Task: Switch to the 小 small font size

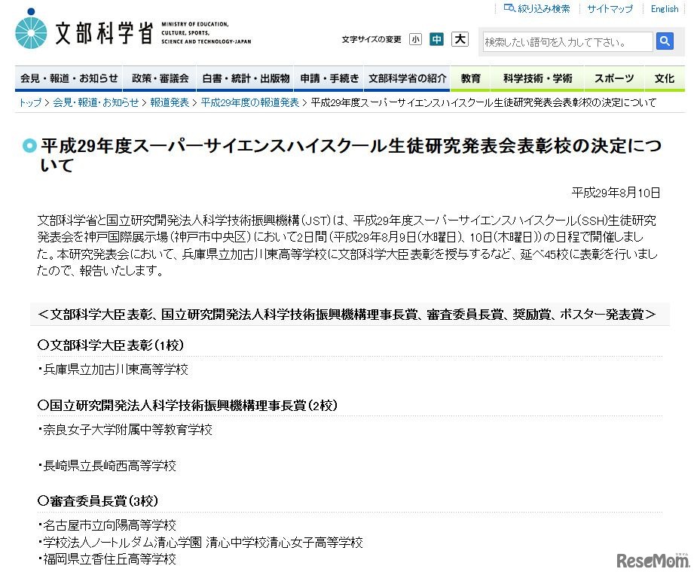Action: [x=415, y=38]
